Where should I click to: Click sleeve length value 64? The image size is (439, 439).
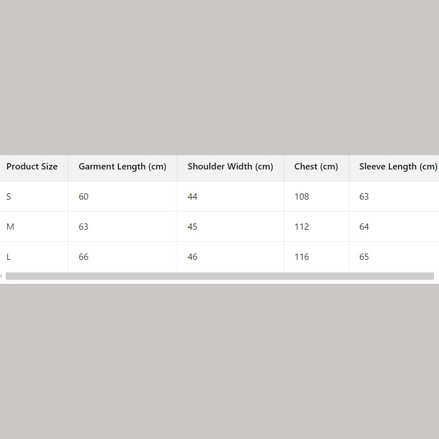(364, 227)
